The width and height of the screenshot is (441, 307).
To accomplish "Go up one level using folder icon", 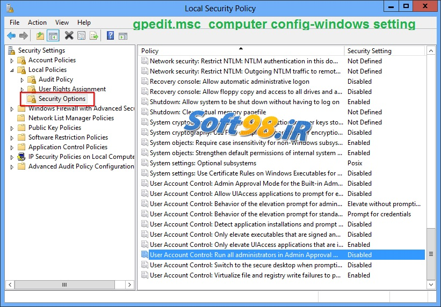I will pos(40,36).
